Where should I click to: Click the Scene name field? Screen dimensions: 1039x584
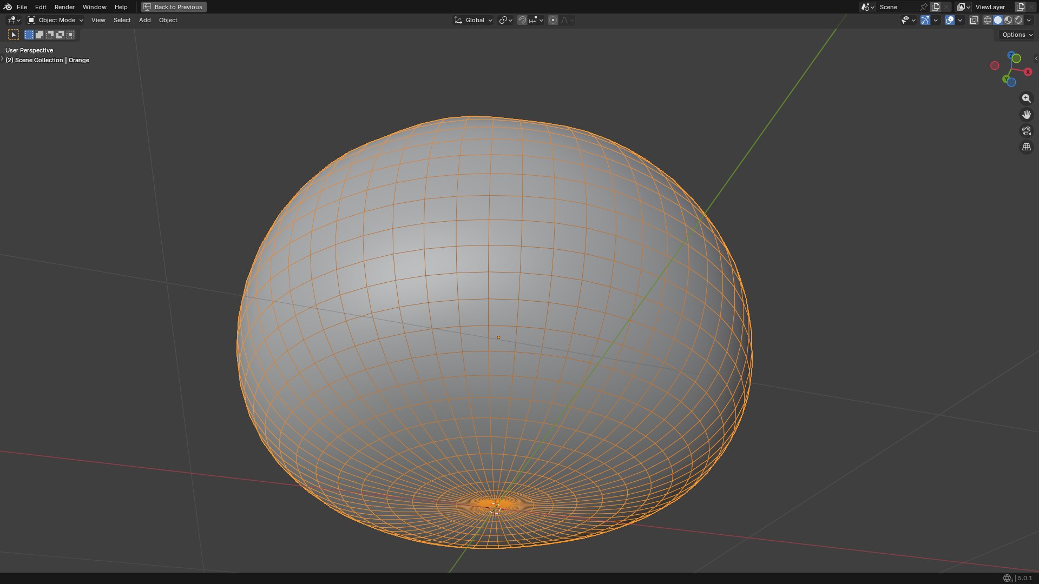pos(897,7)
